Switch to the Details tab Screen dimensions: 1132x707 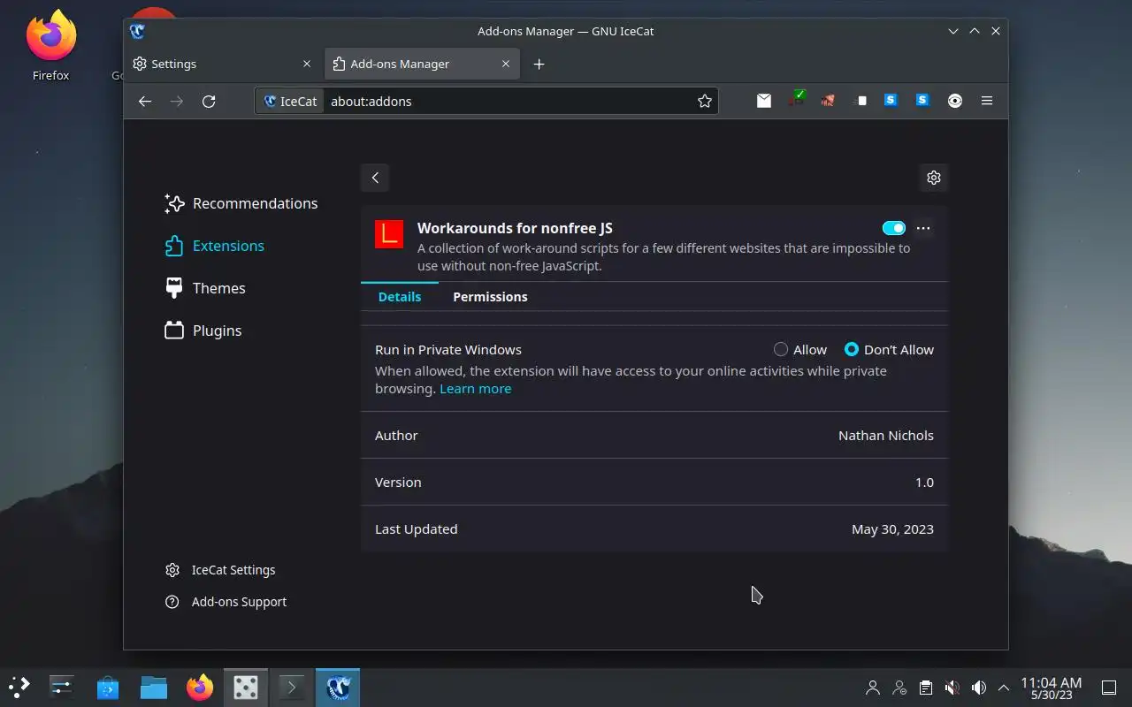pos(400,296)
